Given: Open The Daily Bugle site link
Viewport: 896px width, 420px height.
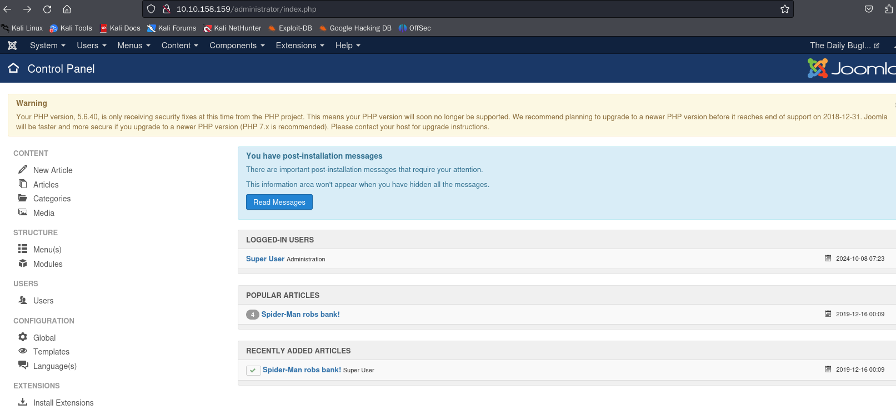Looking at the screenshot, I should click(845, 45).
